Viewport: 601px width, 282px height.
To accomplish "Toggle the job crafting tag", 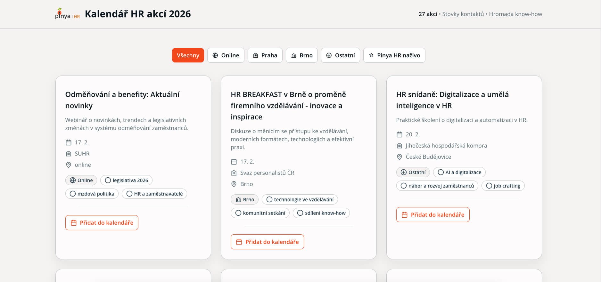I will [x=503, y=186].
